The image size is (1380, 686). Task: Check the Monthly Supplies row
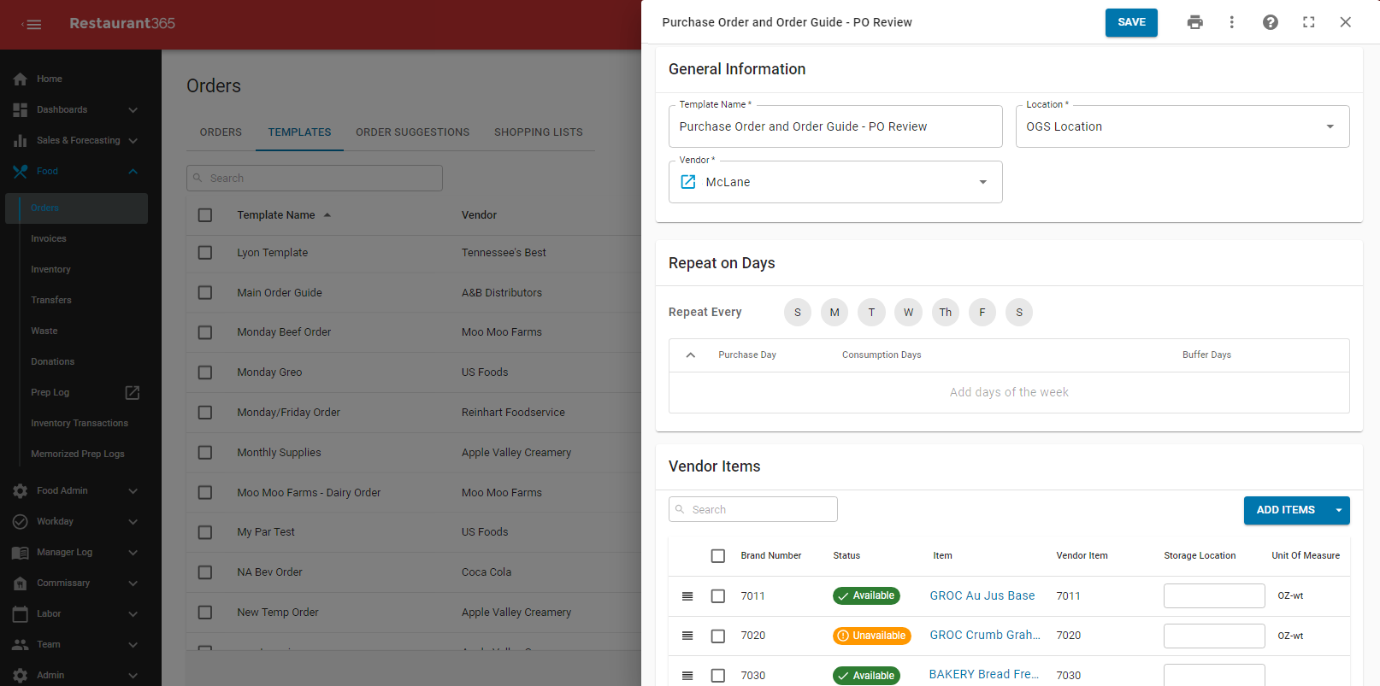(x=205, y=453)
